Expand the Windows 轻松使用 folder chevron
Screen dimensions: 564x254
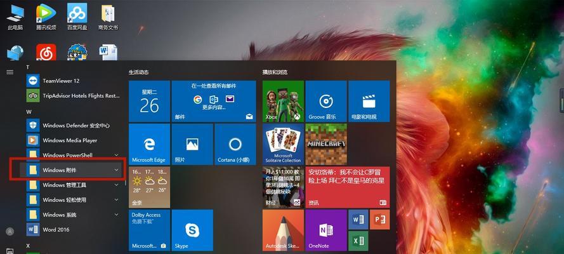pos(116,199)
